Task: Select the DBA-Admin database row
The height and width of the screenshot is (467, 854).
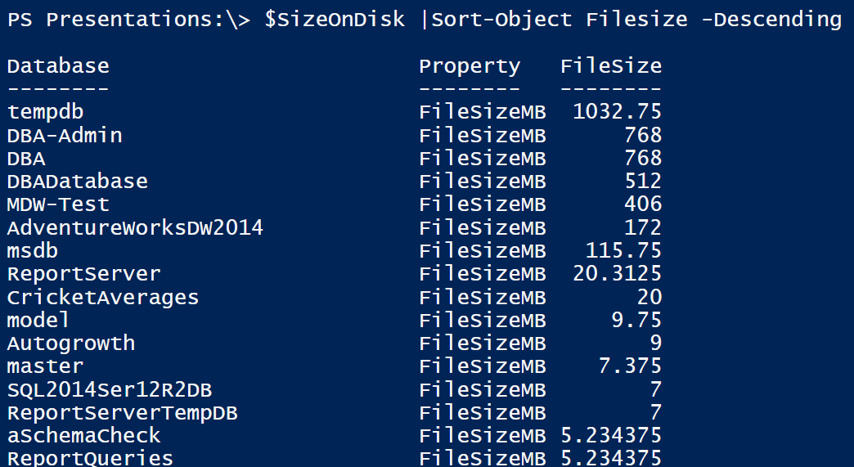Action: tap(335, 135)
